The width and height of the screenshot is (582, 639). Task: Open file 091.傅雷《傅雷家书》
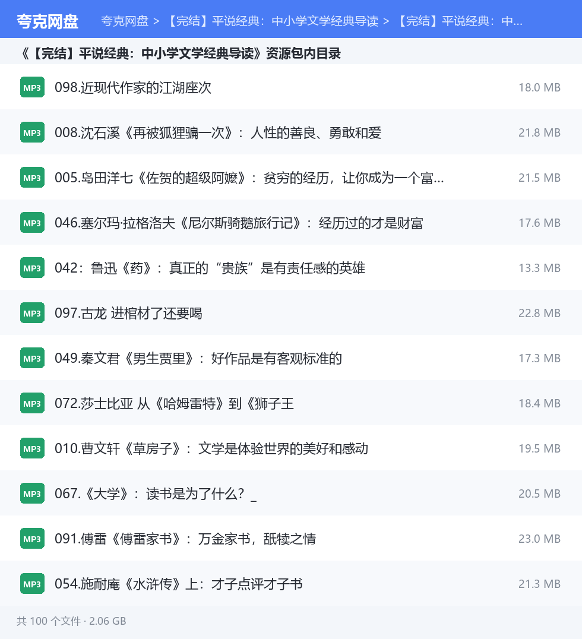(185, 539)
